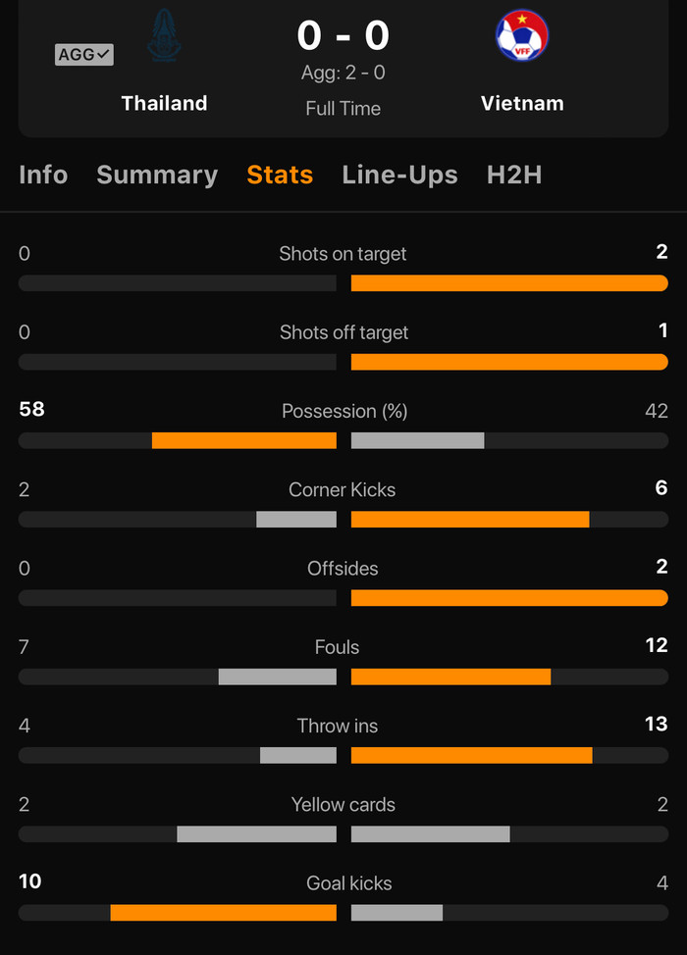Tap the aggregate score text 'Agg: 2 - 0'
This screenshot has width=687, height=955.
(343, 74)
